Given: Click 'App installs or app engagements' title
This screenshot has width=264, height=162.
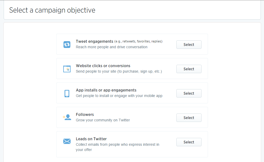Looking at the screenshot, I should 106,90.
